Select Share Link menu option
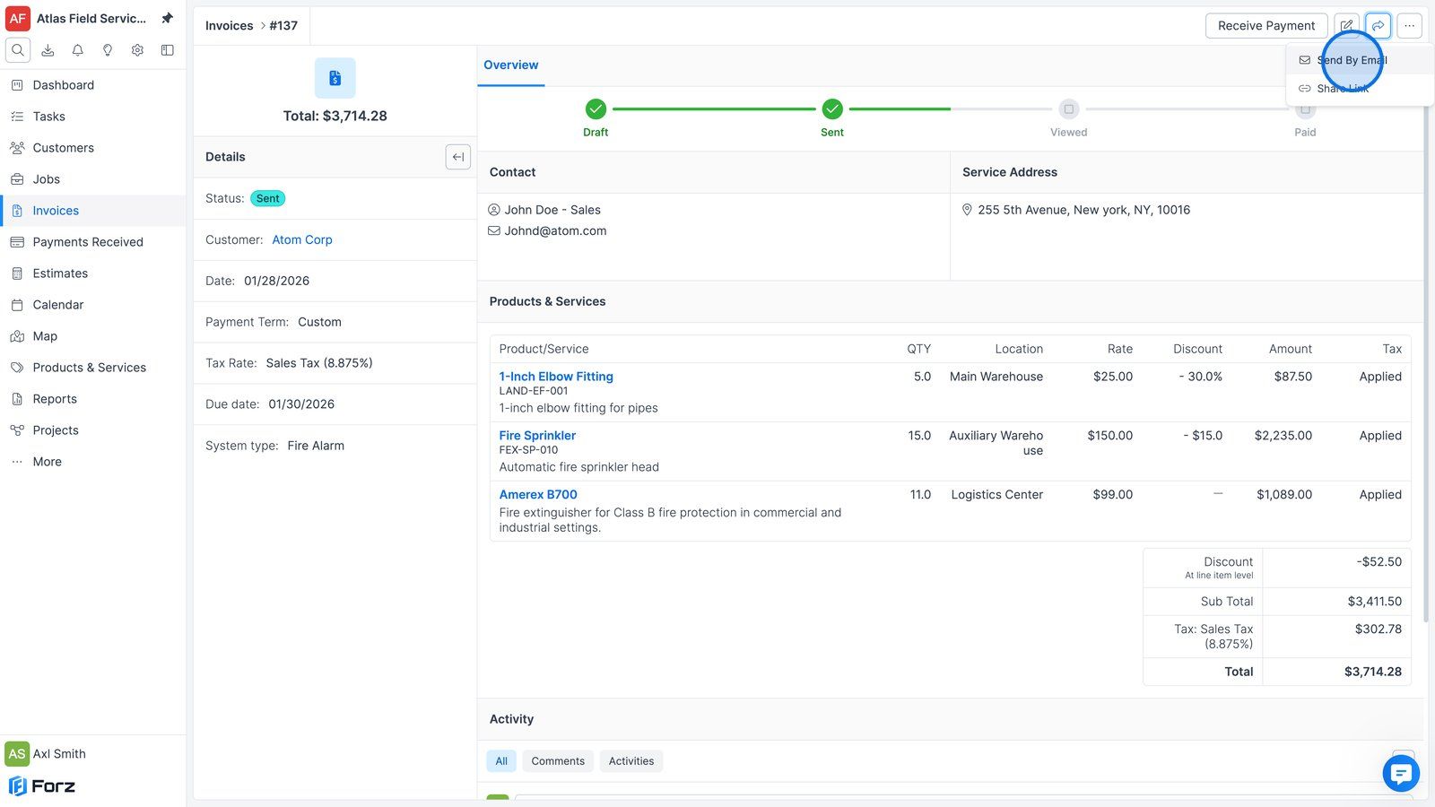Screen dimensions: 1435x807 coord(1360,88)
